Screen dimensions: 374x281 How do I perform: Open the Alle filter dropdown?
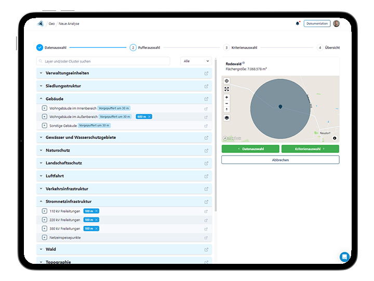pyautogui.click(x=196, y=61)
